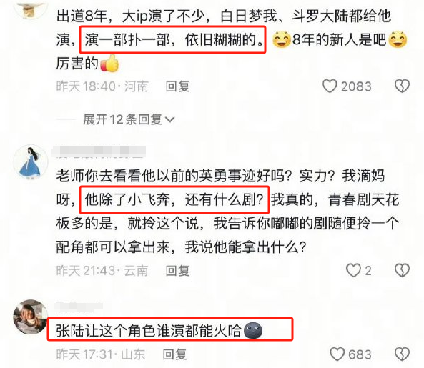
Task: Open the blurred username above 老师你去看看
Action: (99, 151)
